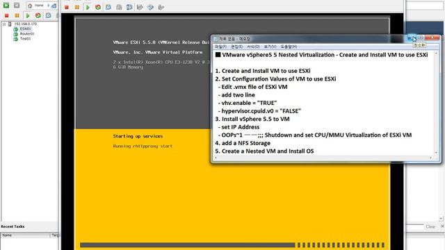445x250 pixels.
Task: Select the ESXi01 virtual machine in the tree
Action: coord(25,28)
